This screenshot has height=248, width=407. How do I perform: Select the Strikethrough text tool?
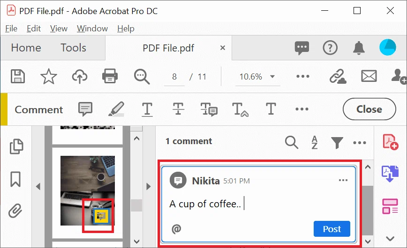pos(178,109)
